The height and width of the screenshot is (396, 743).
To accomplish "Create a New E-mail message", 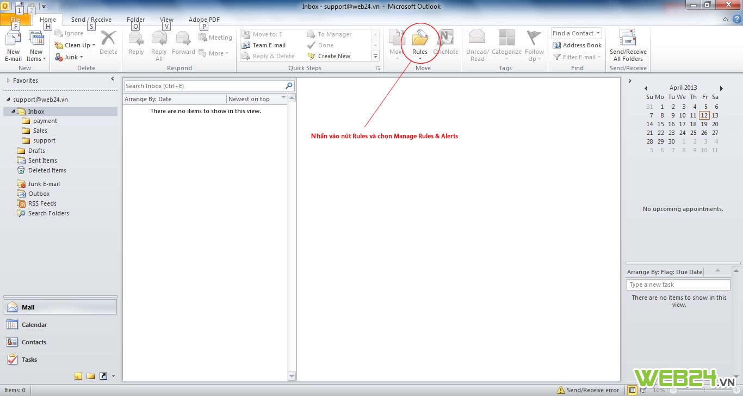I will click(13, 47).
